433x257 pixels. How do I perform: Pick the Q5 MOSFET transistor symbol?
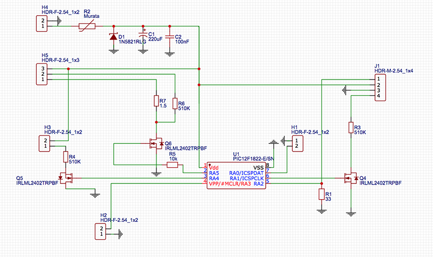tap(67, 177)
